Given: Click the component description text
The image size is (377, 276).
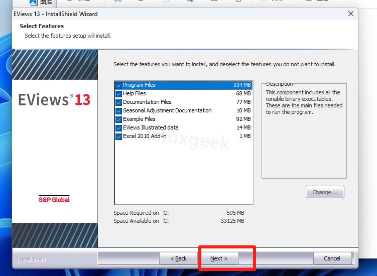Looking at the screenshot, I should pyautogui.click(x=304, y=102).
